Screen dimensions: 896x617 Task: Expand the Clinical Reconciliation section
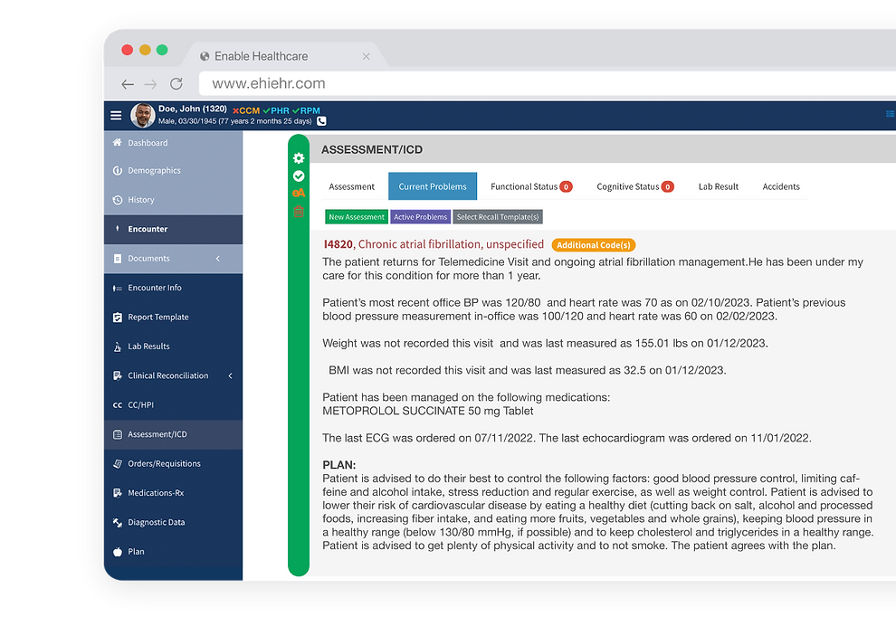[231, 375]
